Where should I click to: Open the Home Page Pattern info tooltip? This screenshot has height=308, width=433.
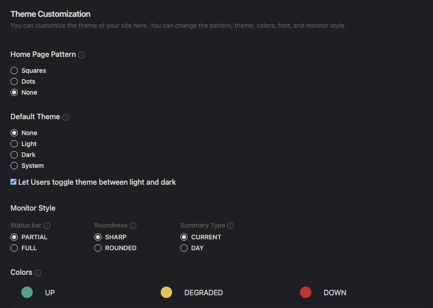(81, 55)
